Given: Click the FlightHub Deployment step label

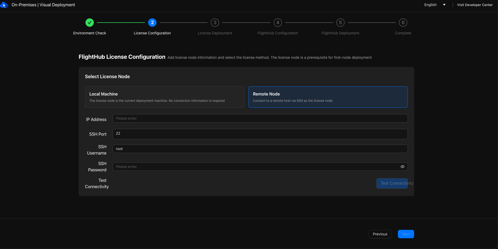Looking at the screenshot, I should [340, 33].
